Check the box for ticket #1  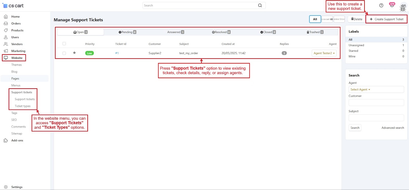(x=64, y=53)
